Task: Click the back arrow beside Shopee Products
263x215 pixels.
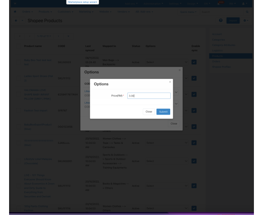Action: point(16,21)
